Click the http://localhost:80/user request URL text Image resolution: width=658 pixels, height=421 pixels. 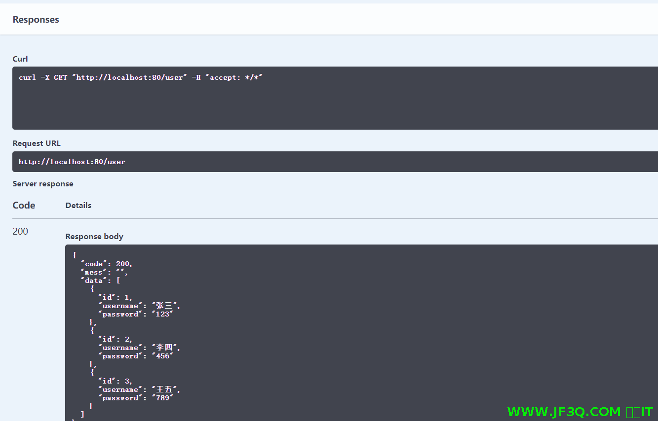(x=72, y=162)
